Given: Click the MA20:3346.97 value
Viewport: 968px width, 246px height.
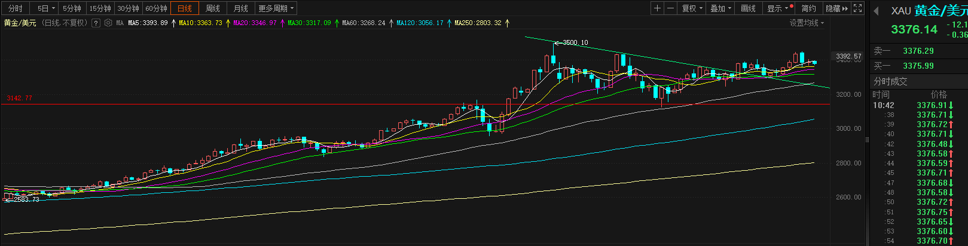Looking at the screenshot, I should pos(255,23).
